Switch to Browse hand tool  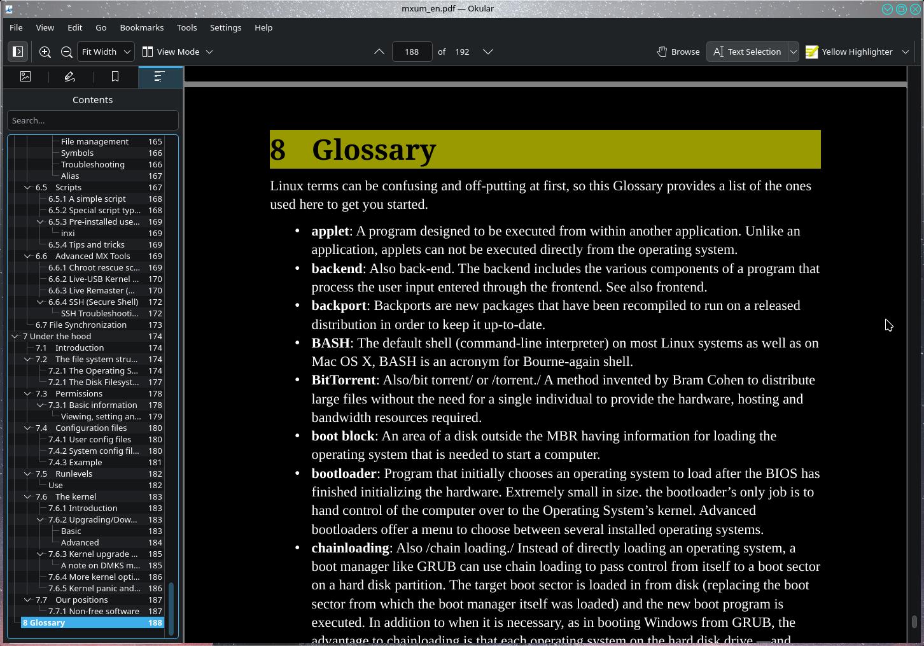678,52
